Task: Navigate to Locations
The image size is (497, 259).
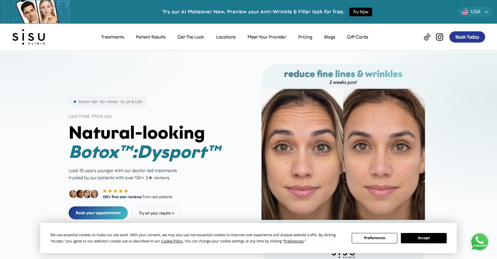Action: tap(226, 37)
